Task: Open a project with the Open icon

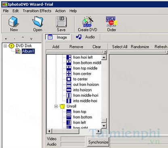Action: pos(38,21)
